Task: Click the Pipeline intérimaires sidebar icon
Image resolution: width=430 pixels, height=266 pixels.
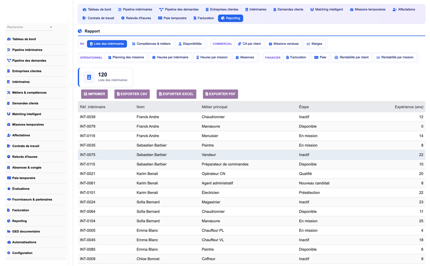Action: (x=9, y=50)
